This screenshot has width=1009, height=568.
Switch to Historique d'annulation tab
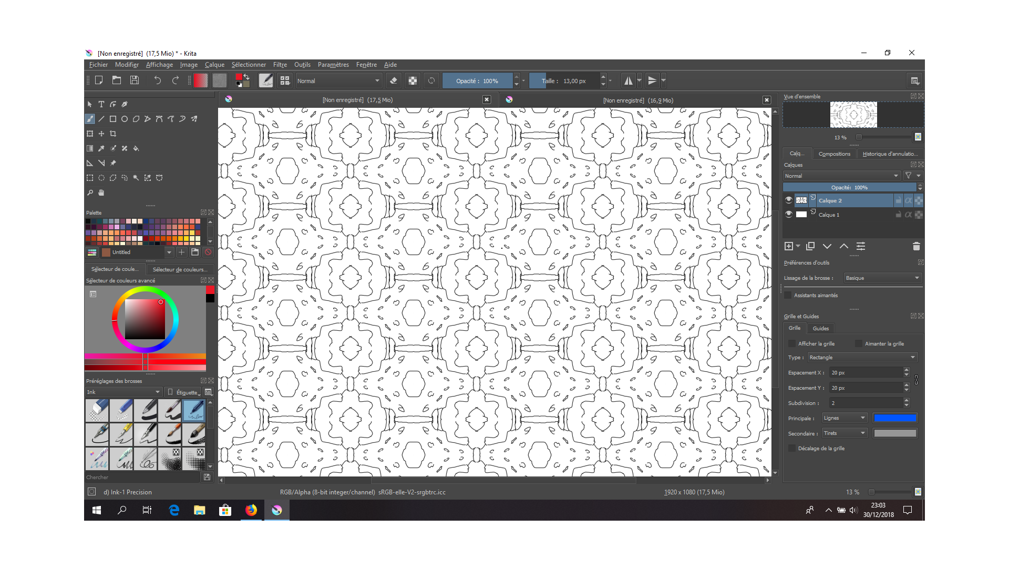pyautogui.click(x=890, y=154)
